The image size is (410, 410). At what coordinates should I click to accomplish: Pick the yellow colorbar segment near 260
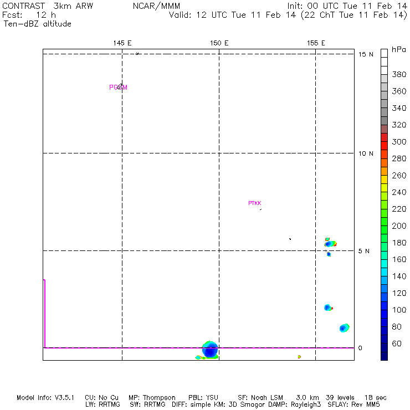[384, 180]
